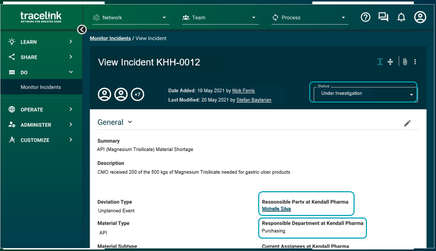436x251 pixels.
Task: Collapse the DO menu chevron
Action: coord(71,72)
